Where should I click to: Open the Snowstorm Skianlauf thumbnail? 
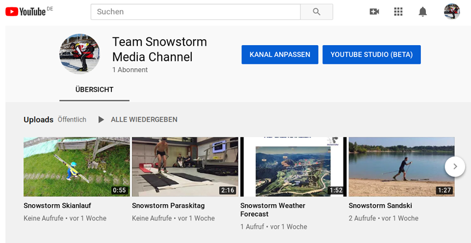click(77, 167)
